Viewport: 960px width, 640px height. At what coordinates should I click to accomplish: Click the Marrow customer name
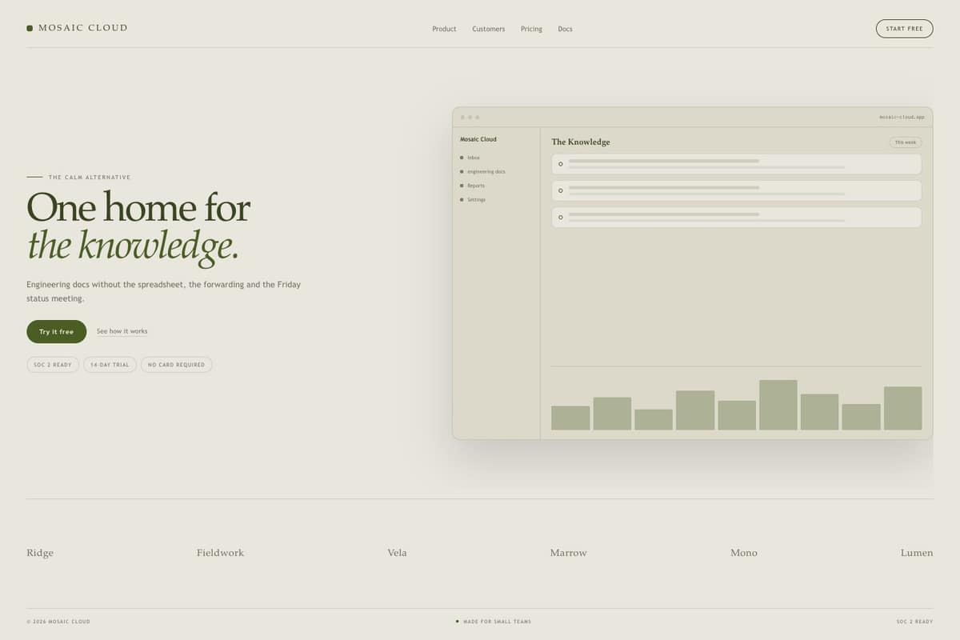(x=569, y=553)
